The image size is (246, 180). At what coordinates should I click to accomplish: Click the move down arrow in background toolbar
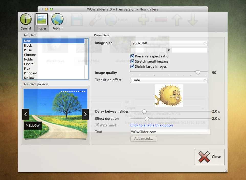(193, 20)
